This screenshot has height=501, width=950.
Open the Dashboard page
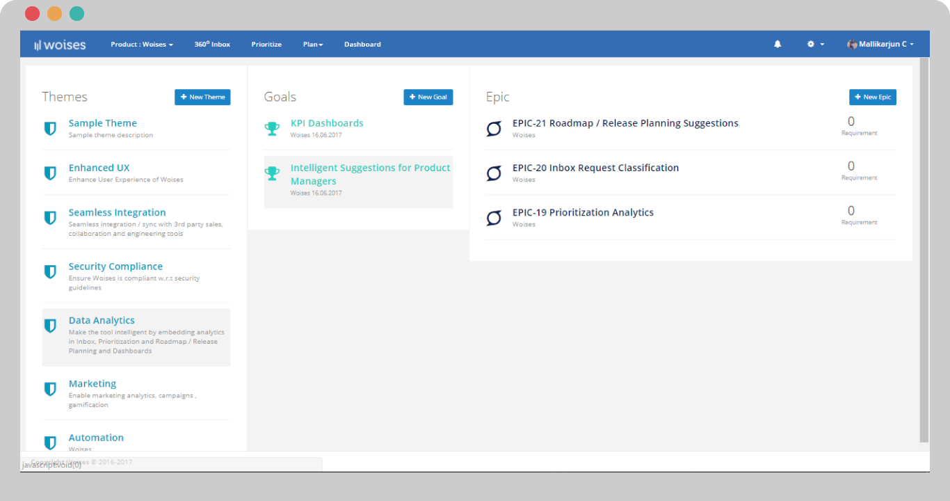tap(362, 44)
